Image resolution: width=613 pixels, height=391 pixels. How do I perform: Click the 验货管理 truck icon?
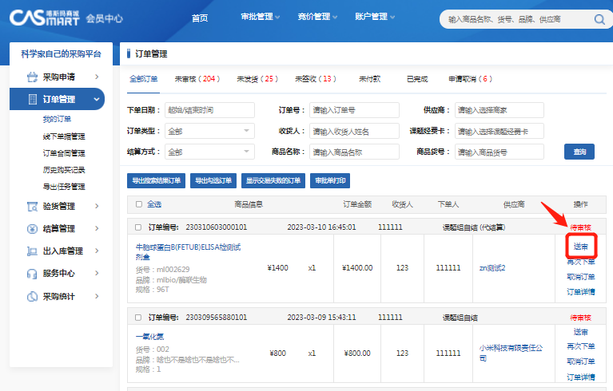32,207
